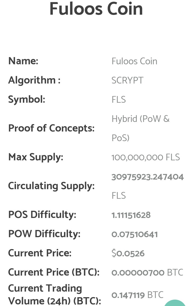The image size is (192, 306).
Task: Click the 0.147119 BTC trading volume value
Action: point(137,295)
